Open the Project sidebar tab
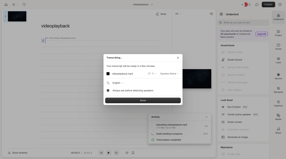286x159 pixels. (x=278, y=33)
